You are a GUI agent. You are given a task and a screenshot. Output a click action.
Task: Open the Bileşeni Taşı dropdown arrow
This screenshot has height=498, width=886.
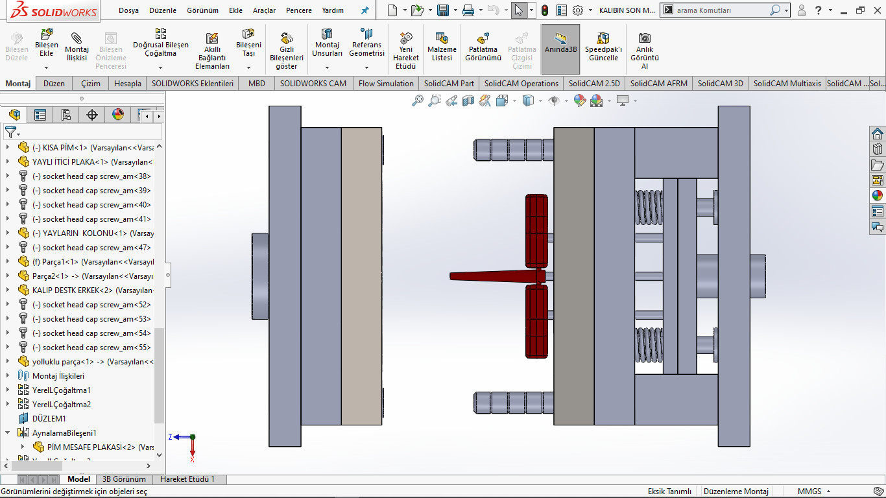point(248,67)
